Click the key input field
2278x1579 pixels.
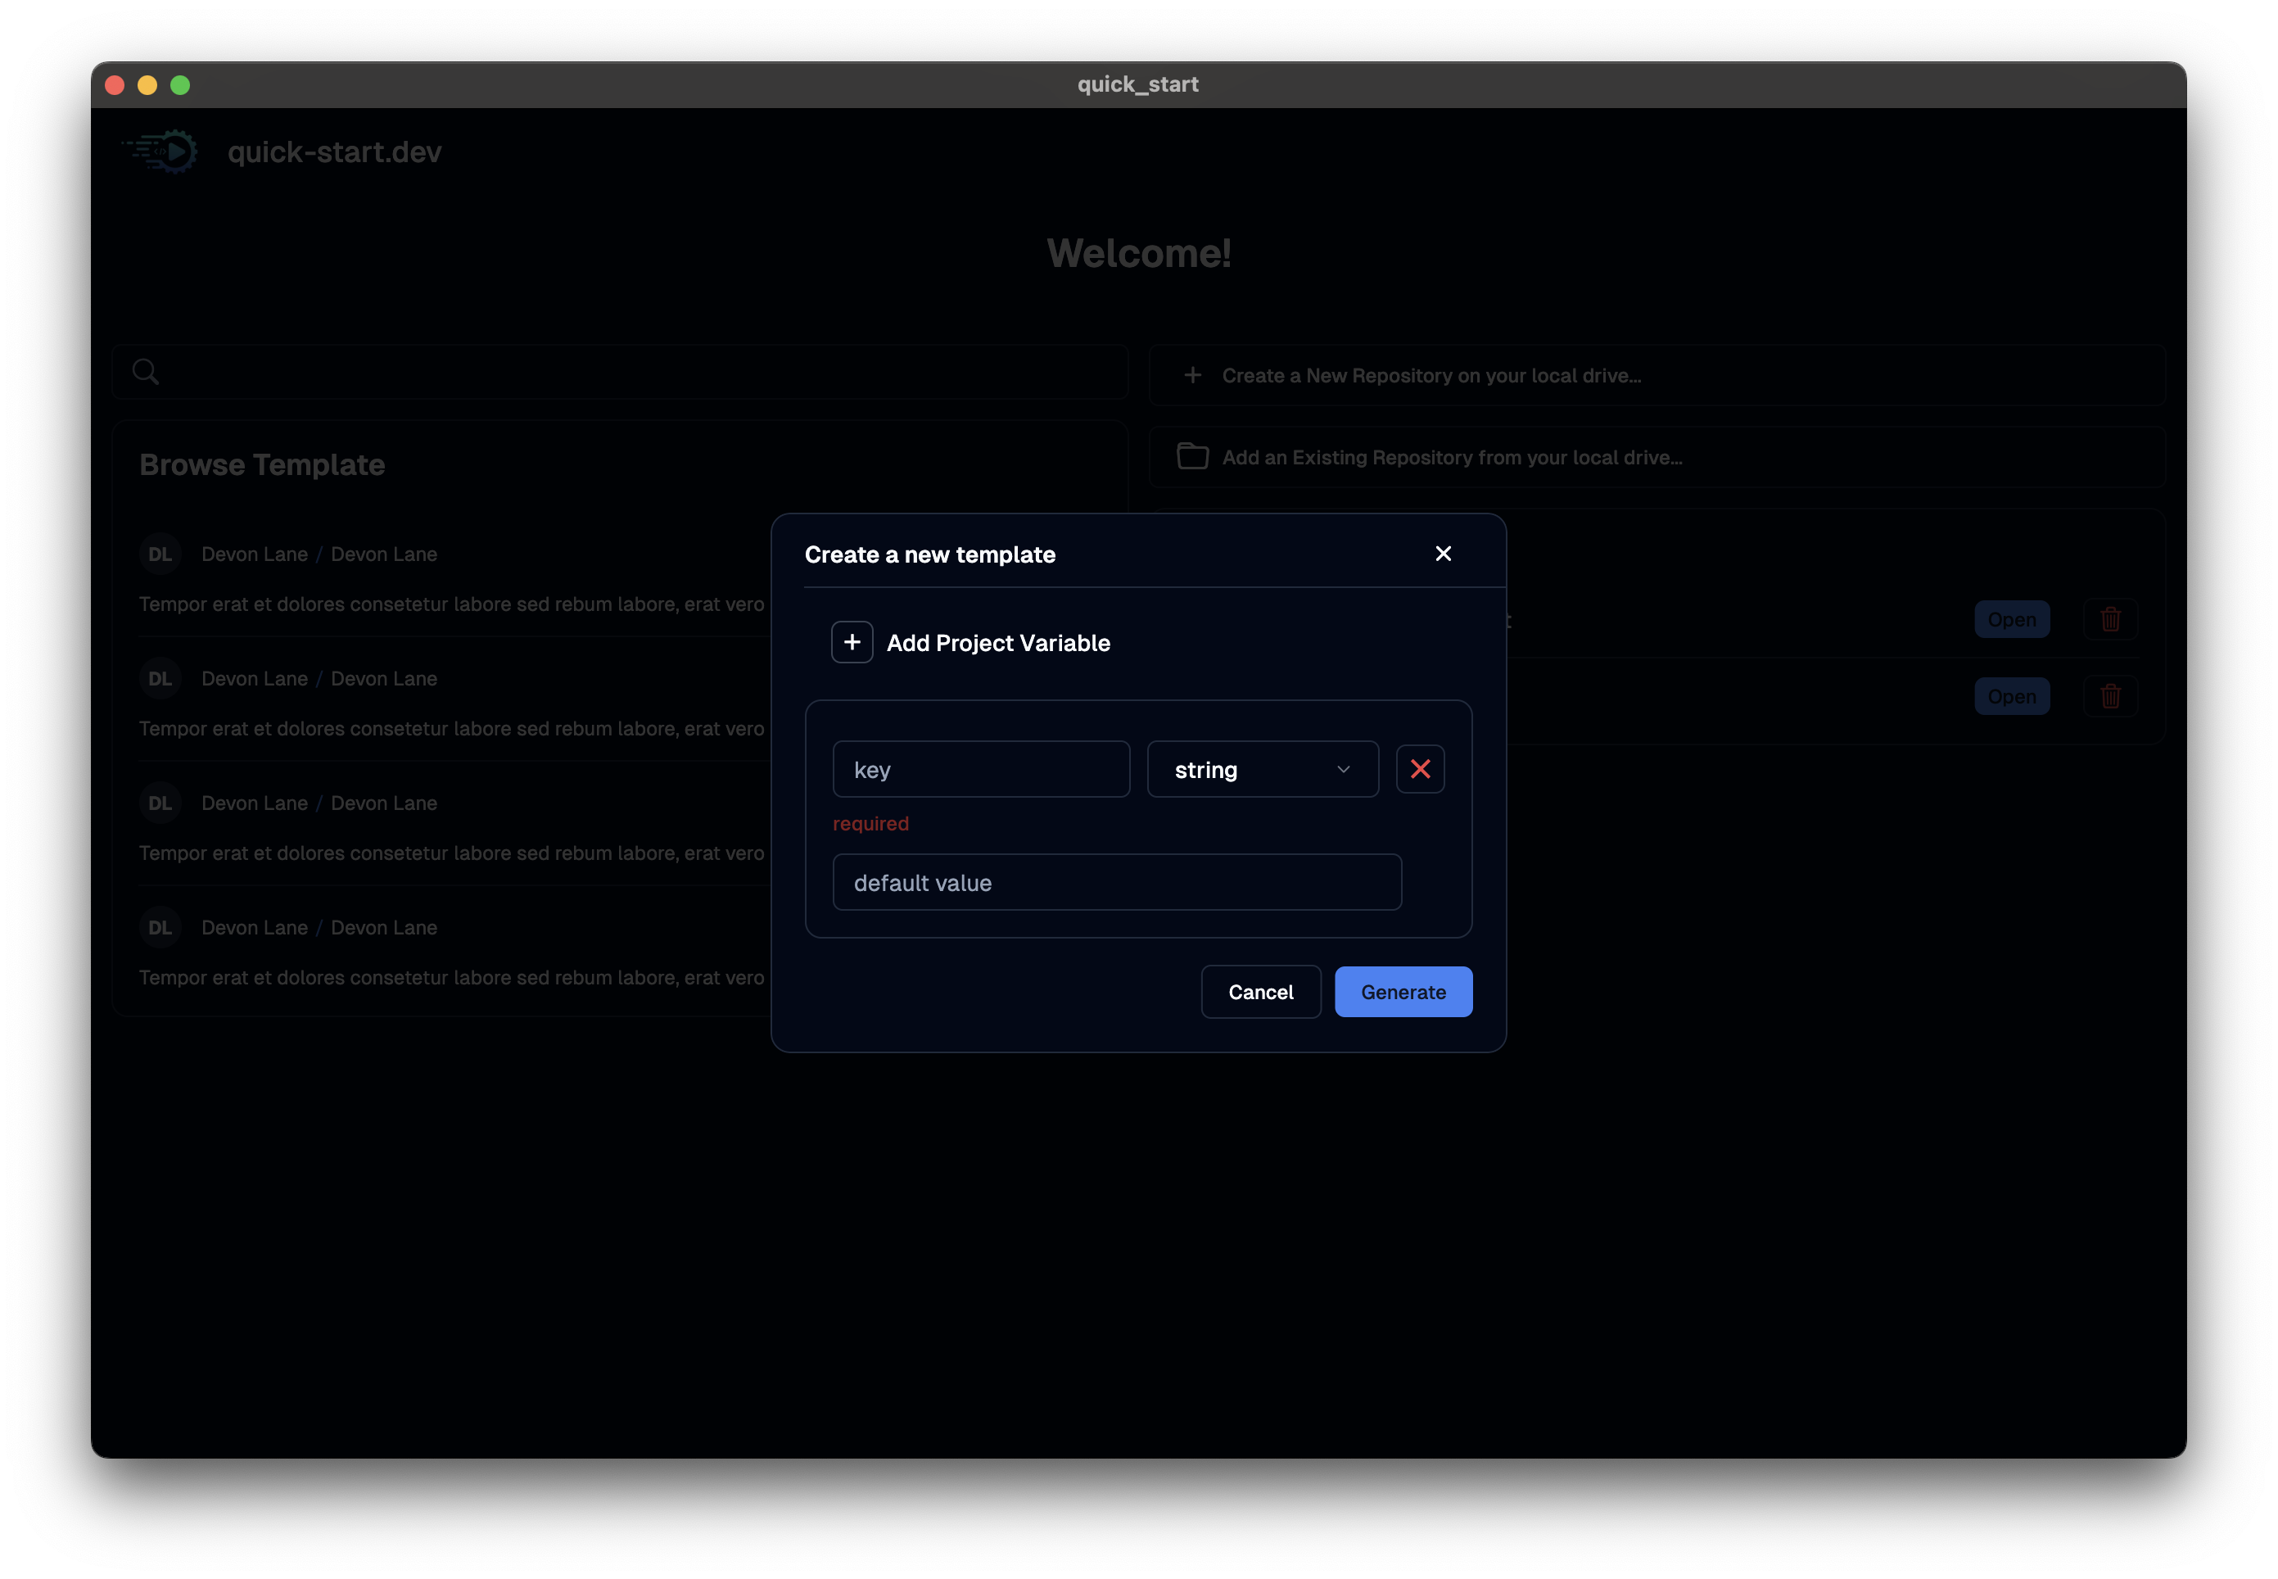980,769
